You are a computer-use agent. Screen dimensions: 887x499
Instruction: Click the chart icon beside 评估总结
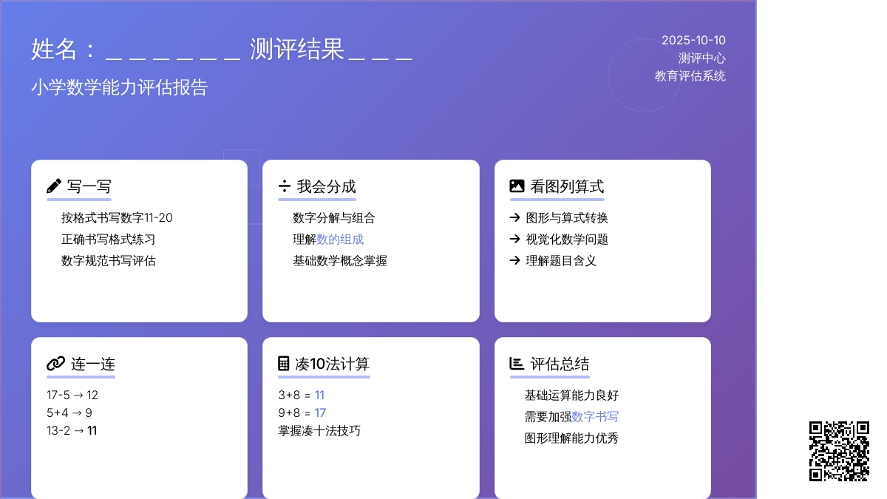517,364
